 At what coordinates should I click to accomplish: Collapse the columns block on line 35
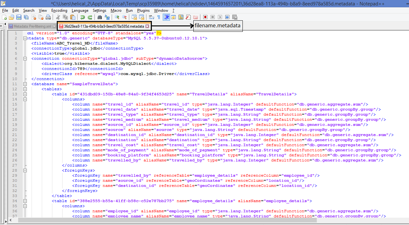pos(25,206)
